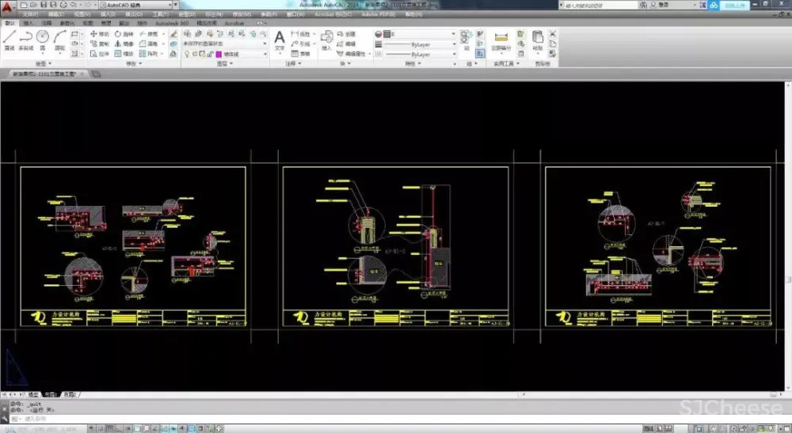Open the AutoCAD application menu logo
Viewport: 792px width, 433px height.
pos(7,7)
